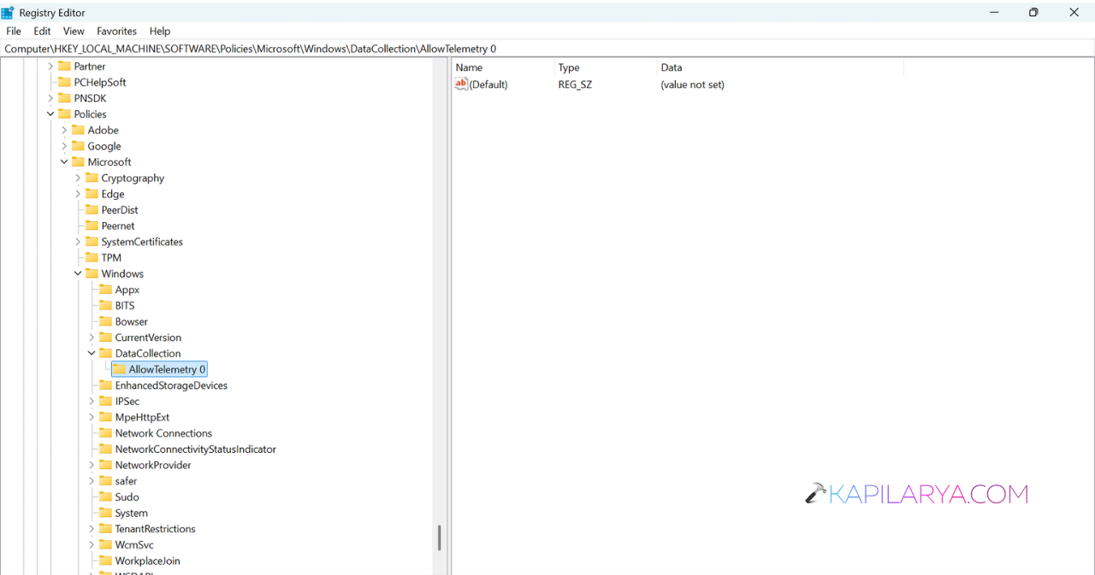Click the Appx folder icon

click(x=105, y=290)
